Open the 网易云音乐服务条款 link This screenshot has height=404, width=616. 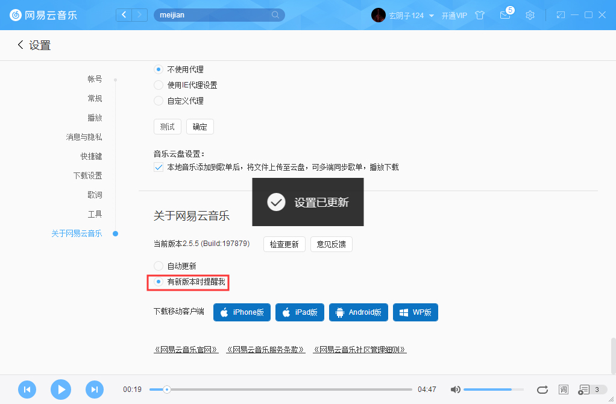pyautogui.click(x=266, y=349)
